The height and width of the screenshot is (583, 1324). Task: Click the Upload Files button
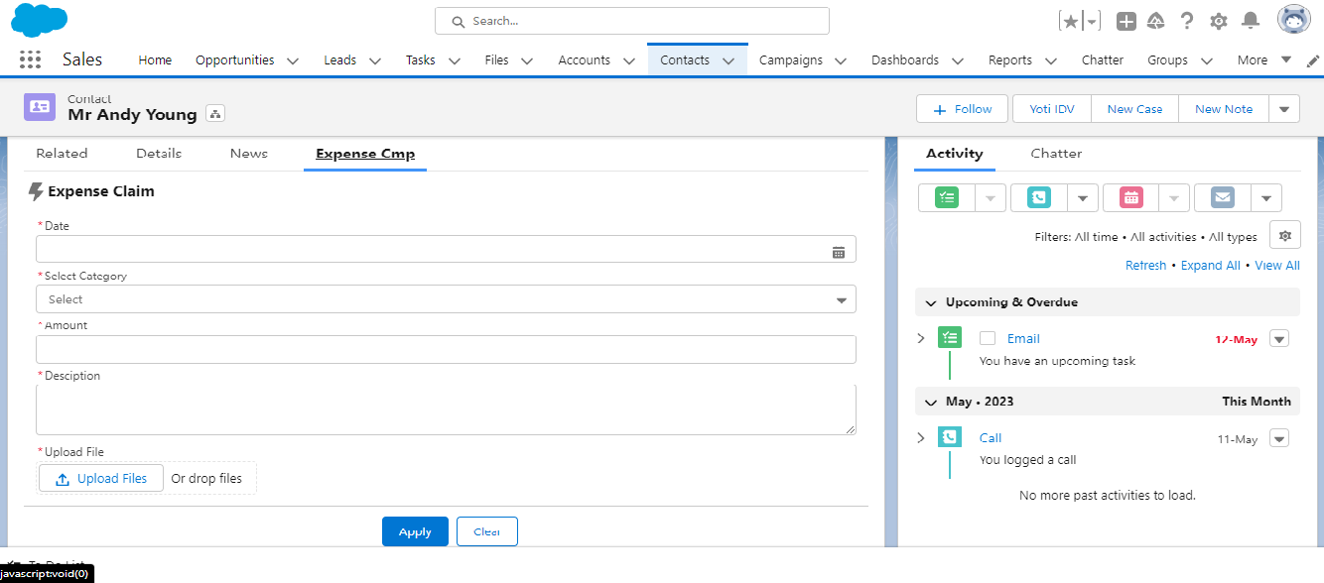coord(101,478)
